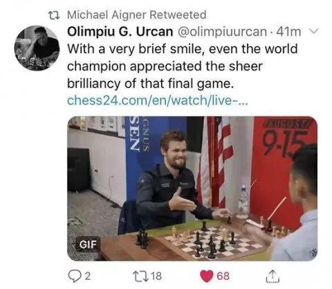332x289 pixels.
Task: Open the tweet body text about brilliancy
Action: pos(182,67)
